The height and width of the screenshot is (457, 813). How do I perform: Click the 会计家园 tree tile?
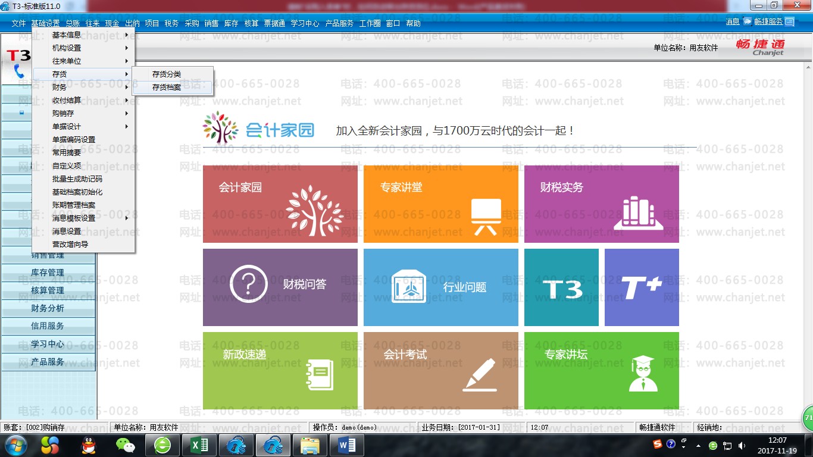point(280,204)
